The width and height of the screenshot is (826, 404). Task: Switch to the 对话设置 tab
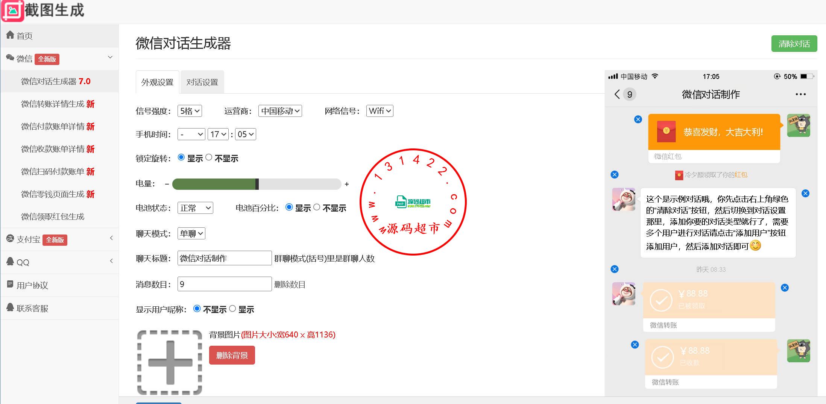point(202,82)
